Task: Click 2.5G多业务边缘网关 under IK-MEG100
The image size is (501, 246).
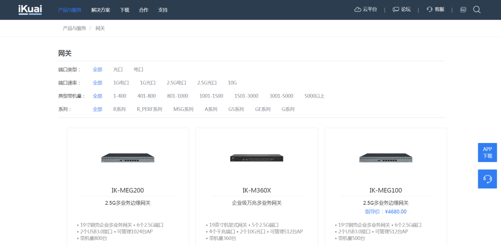Action: tap(385, 203)
